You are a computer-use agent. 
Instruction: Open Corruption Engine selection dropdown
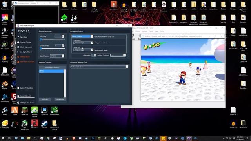[82, 36]
